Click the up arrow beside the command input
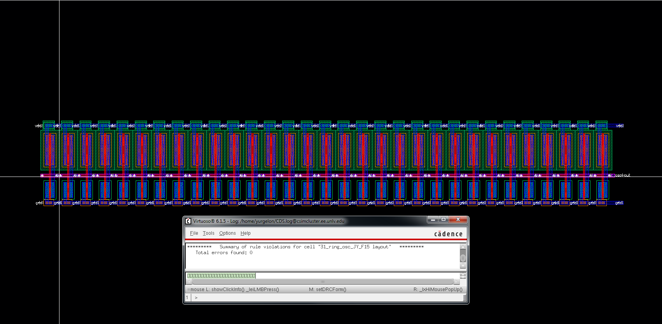This screenshot has width=662, height=324. coord(463,274)
